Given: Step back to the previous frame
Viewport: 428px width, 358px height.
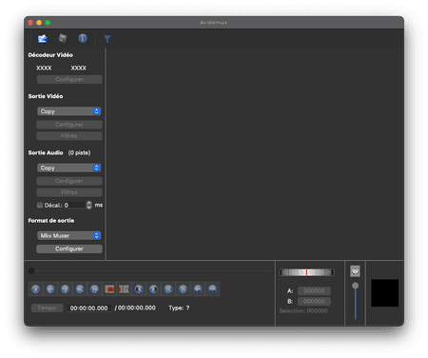Looking at the screenshot, I should click(50, 289).
